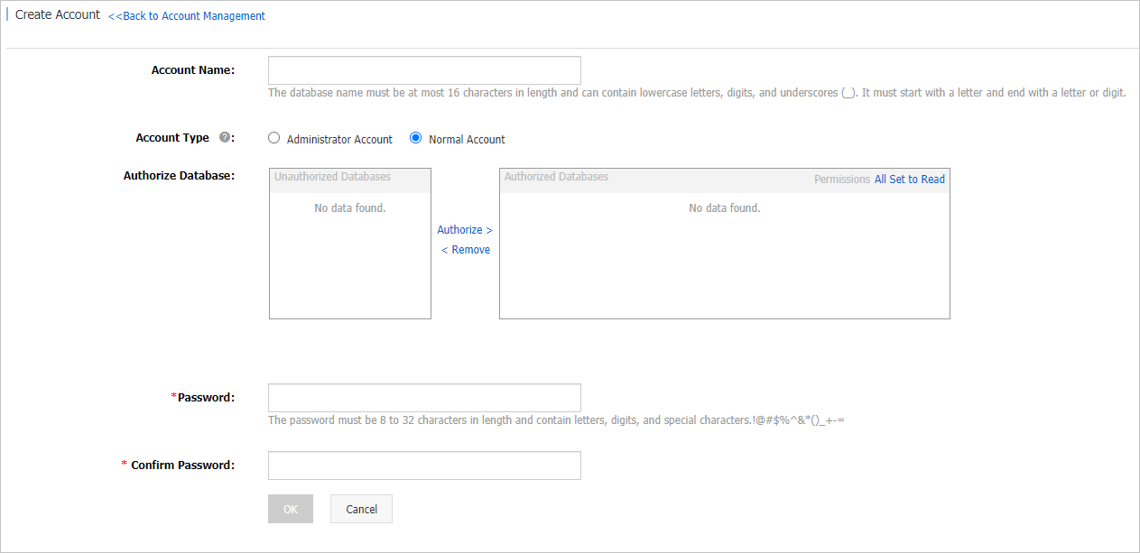Viewport: 1140px width, 553px height.
Task: Select the Normal Account radio button
Action: [416, 138]
